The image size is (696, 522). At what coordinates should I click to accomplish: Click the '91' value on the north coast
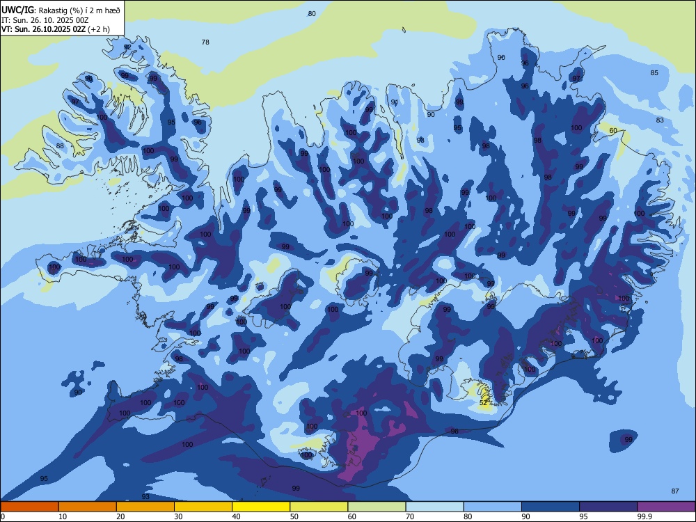[394, 102]
